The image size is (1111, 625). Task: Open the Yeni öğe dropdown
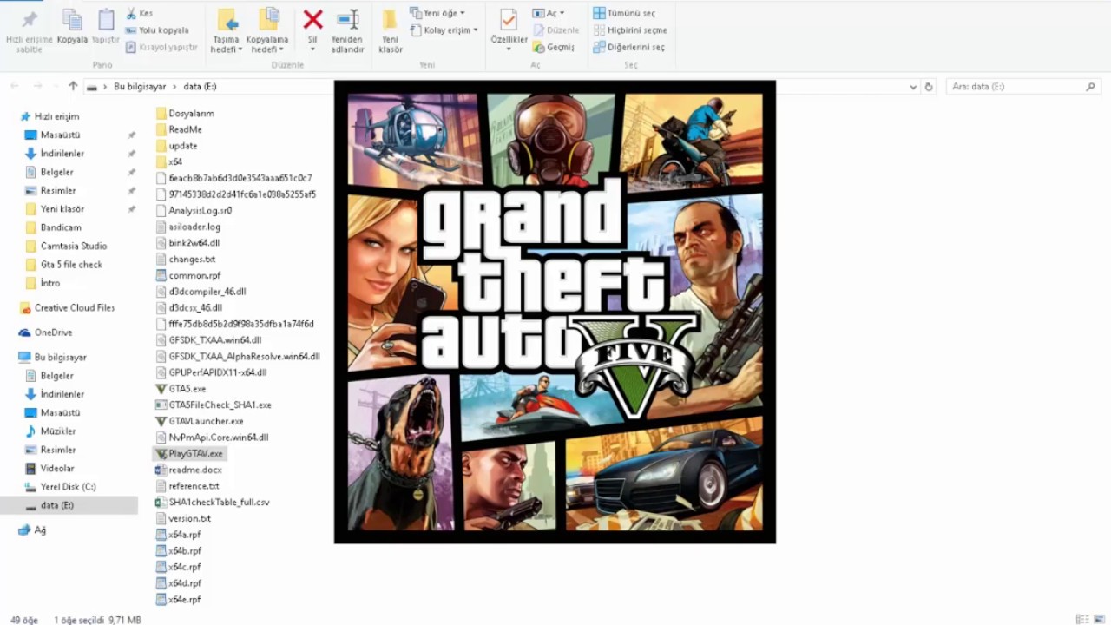click(x=437, y=13)
